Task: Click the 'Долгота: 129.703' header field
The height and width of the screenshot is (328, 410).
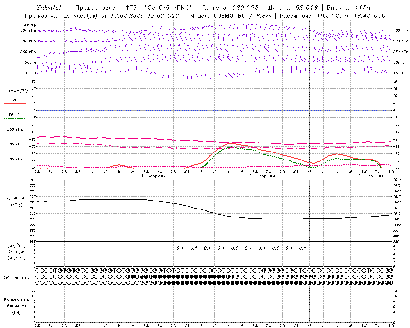Action: coord(230,8)
